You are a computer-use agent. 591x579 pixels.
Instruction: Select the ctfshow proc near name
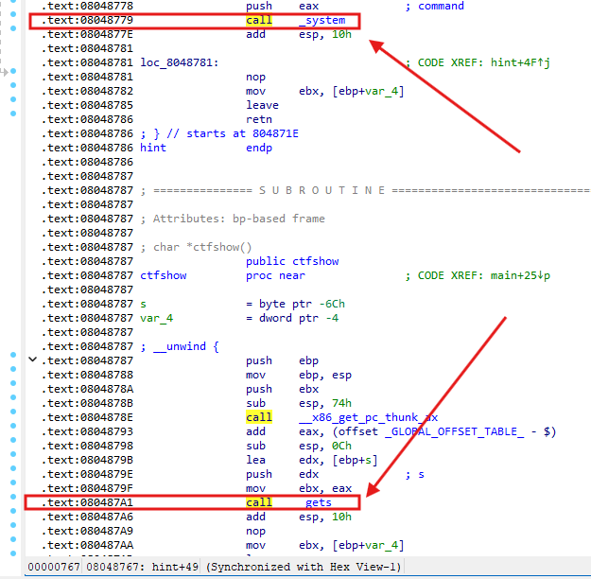click(164, 275)
